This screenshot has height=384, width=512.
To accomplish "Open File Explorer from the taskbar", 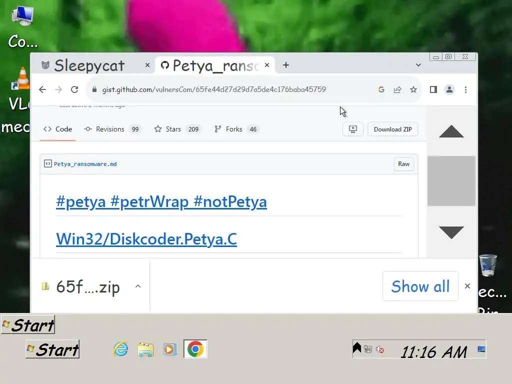I will 145,349.
